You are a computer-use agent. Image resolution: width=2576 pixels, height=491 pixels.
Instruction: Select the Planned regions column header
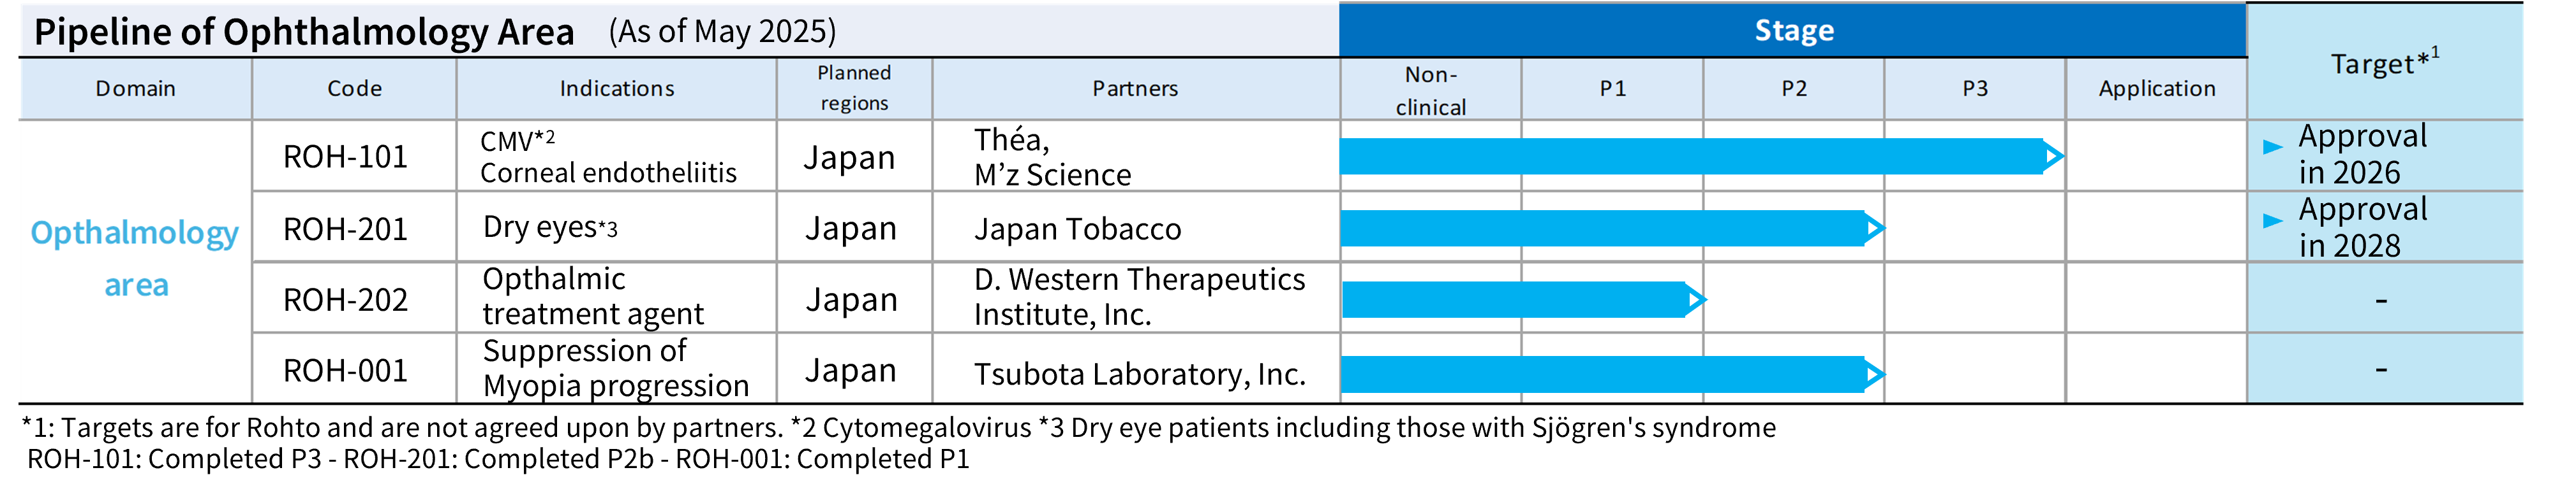point(854,88)
